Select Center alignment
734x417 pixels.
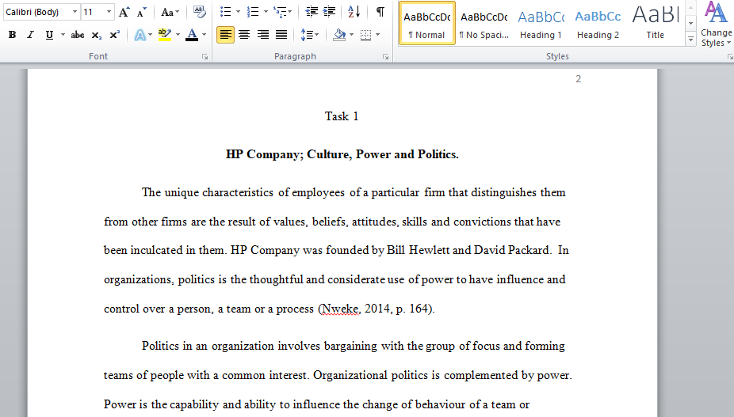[x=244, y=35]
